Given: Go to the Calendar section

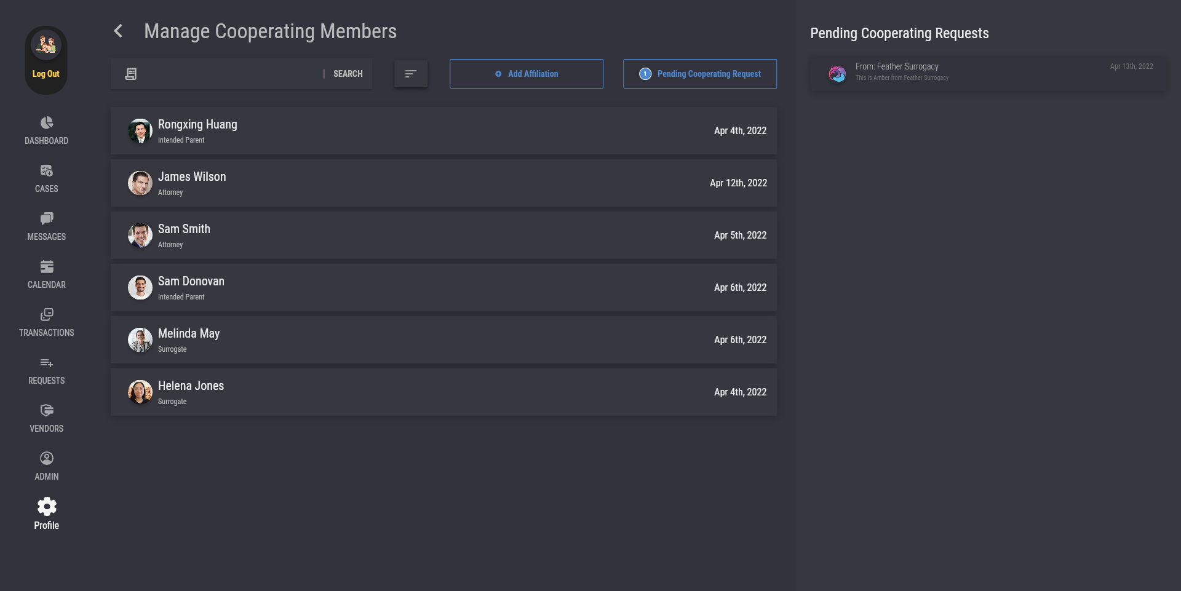Looking at the screenshot, I should (x=47, y=267).
